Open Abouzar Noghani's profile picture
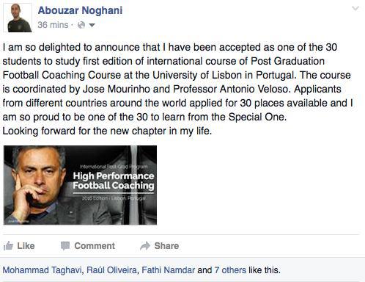365x282 pixels. pyautogui.click(x=18, y=18)
